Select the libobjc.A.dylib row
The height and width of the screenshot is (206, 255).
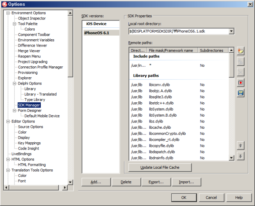point(179,91)
